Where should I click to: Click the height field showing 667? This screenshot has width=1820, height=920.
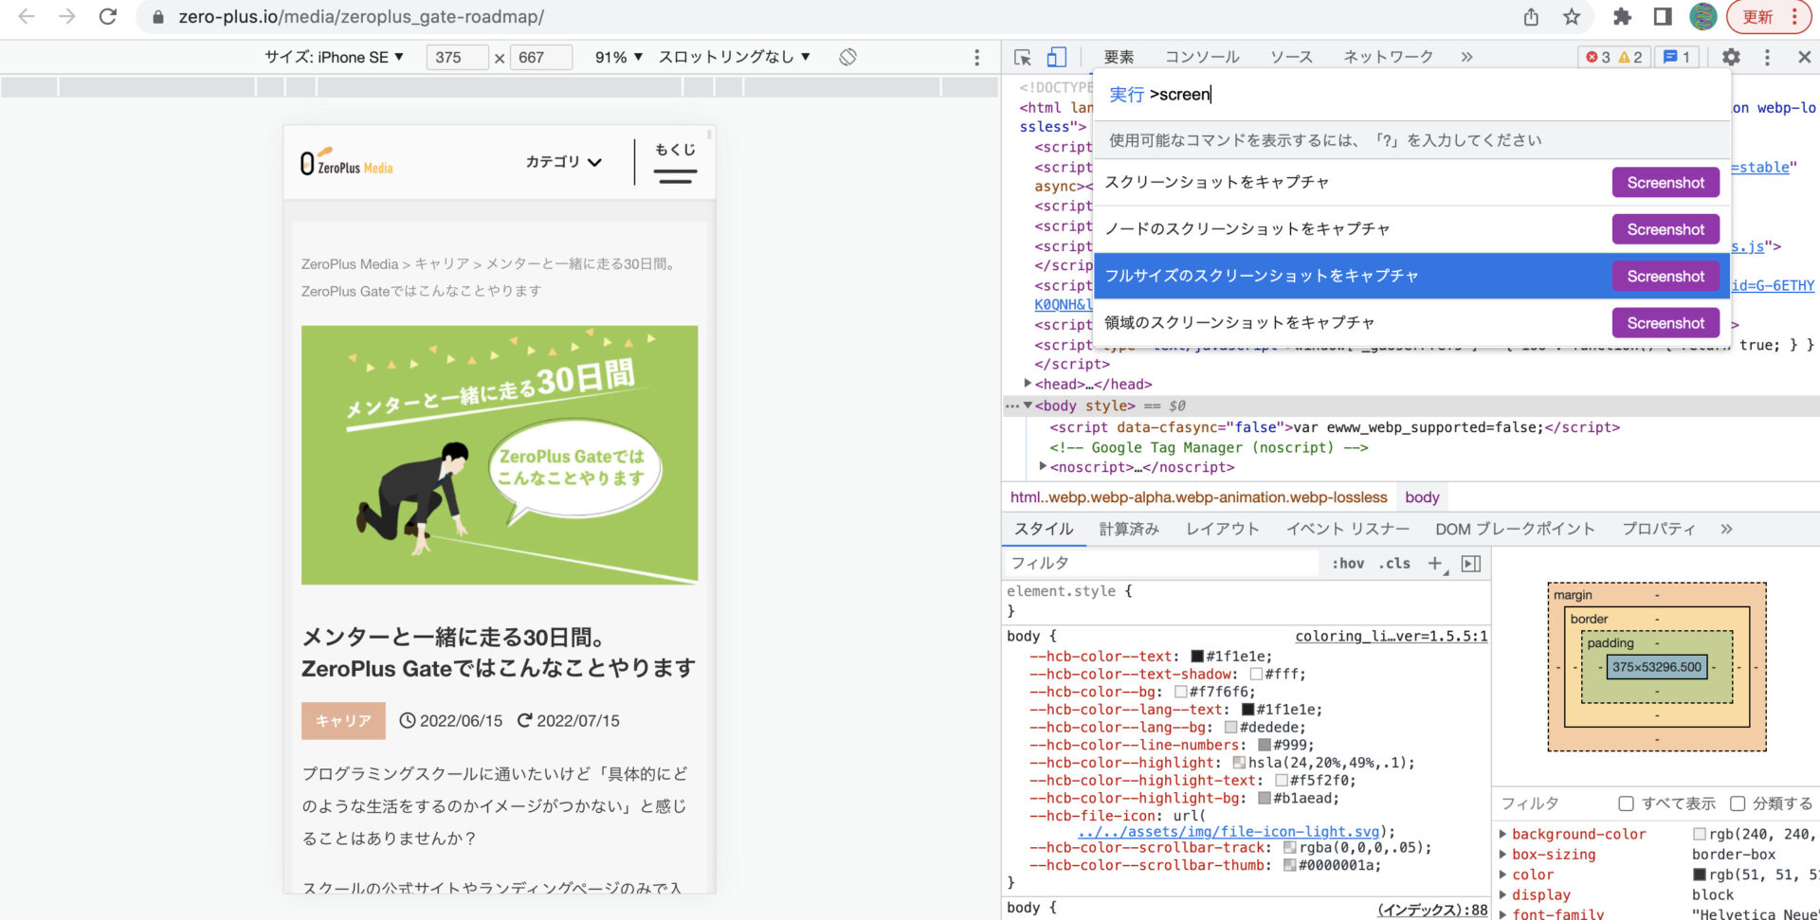(x=541, y=57)
